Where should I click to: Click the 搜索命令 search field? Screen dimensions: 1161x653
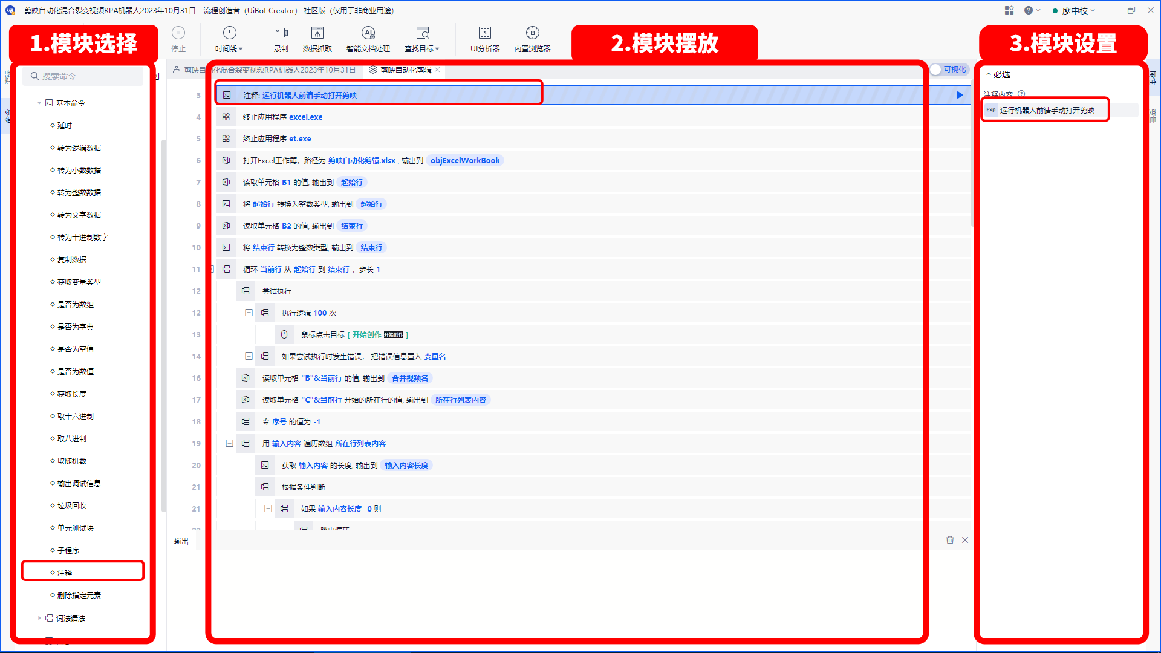(x=83, y=76)
